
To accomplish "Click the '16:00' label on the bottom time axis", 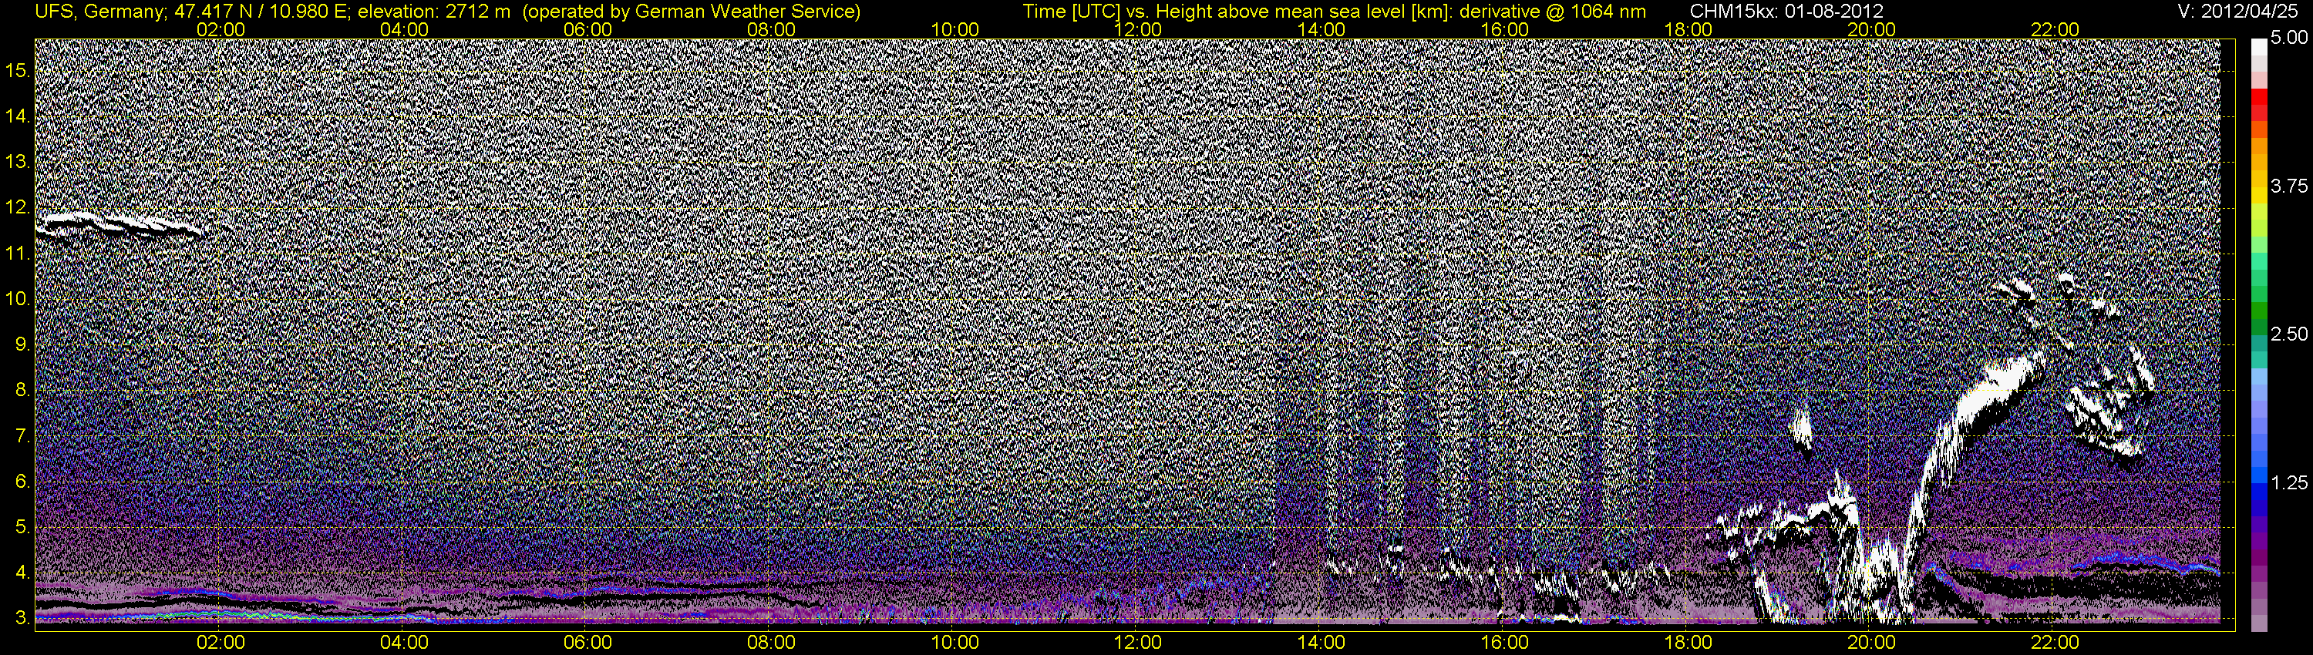I will [x=1505, y=643].
